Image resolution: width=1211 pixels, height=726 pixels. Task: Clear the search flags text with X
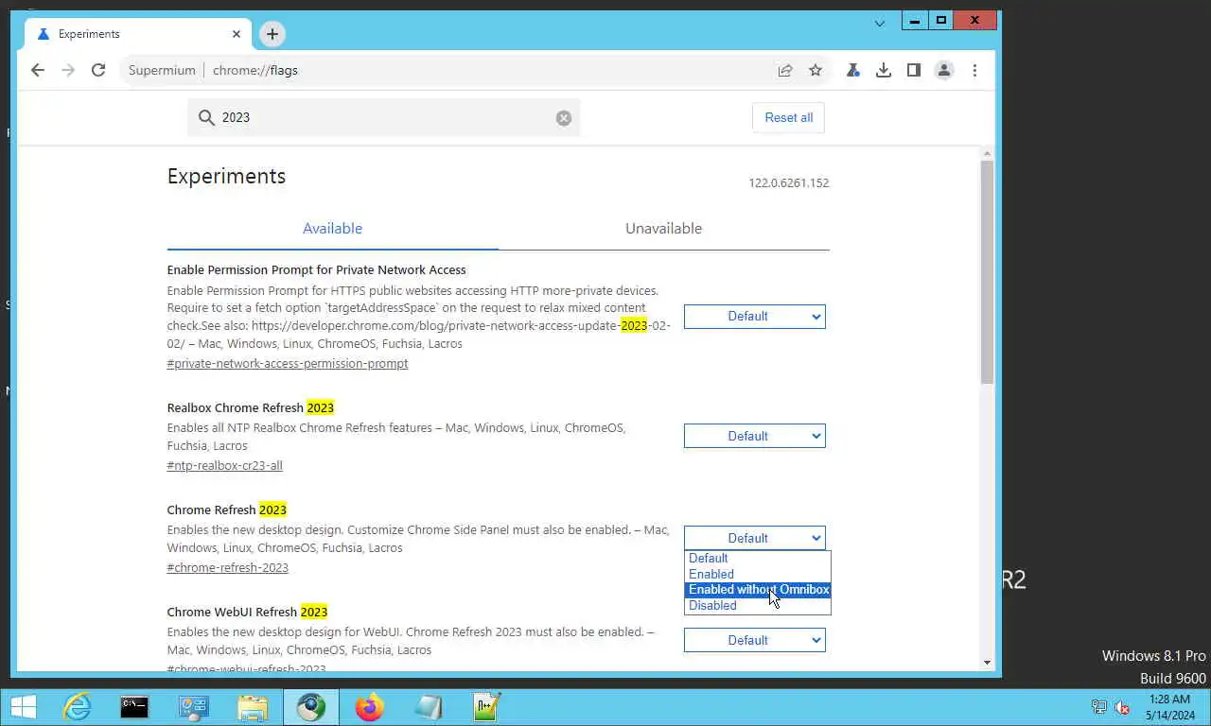(564, 118)
